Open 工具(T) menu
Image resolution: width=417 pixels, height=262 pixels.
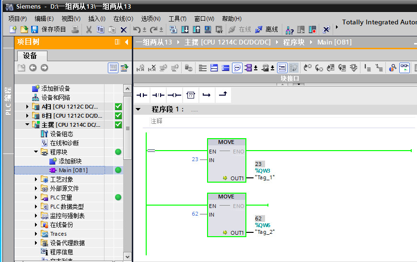pos(177,19)
